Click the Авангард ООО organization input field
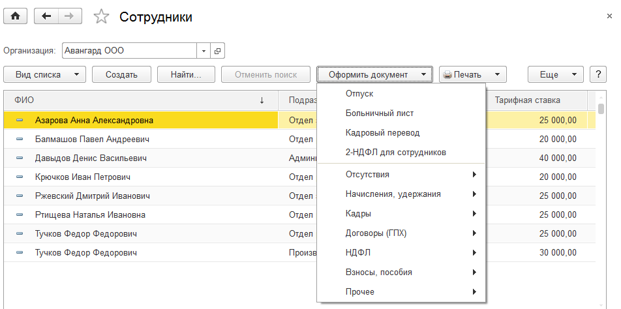 (129, 50)
